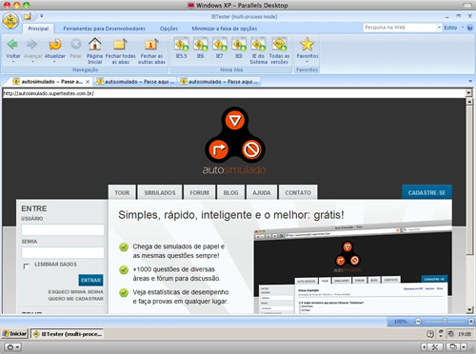Screen dimensions: 476x354
Task: Open the CONTATO page tab
Action: [298, 192]
